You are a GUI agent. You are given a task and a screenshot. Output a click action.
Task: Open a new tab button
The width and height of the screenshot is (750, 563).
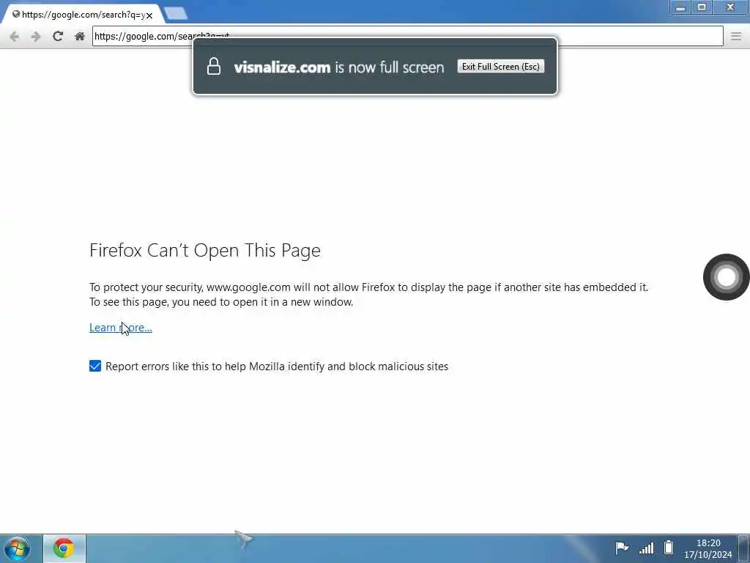pyautogui.click(x=176, y=13)
